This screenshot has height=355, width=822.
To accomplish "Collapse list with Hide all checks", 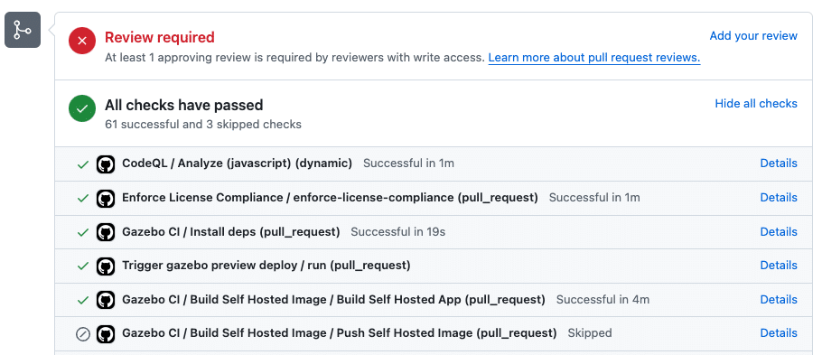I will coord(756,103).
